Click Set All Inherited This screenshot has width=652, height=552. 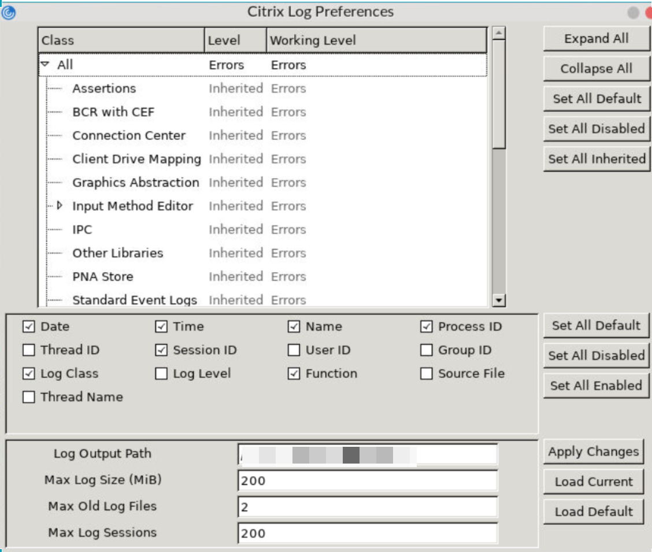click(x=596, y=158)
